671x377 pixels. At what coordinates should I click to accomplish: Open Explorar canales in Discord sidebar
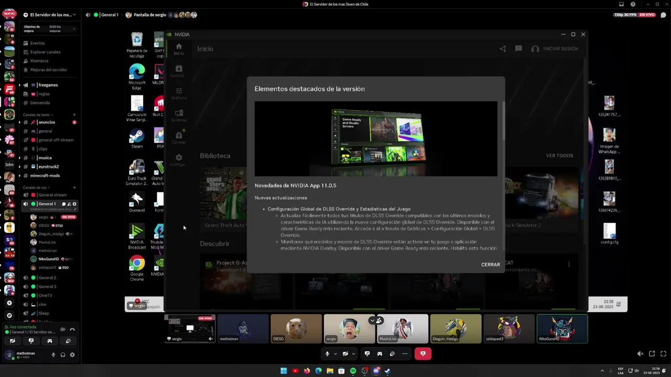[49, 52]
